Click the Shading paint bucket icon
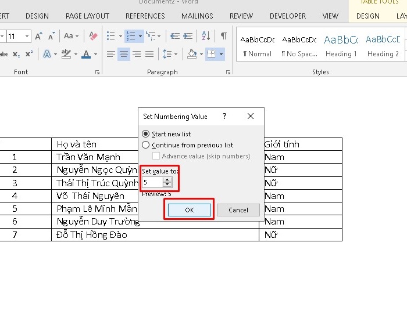The image size is (407, 322). pyautogui.click(x=192, y=54)
